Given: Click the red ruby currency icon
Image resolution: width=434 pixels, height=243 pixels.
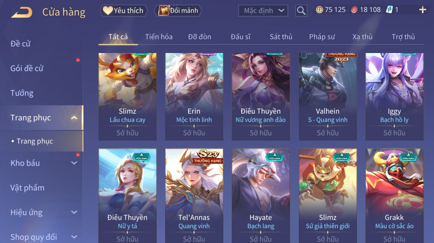Looking at the screenshot, I should (354, 10).
